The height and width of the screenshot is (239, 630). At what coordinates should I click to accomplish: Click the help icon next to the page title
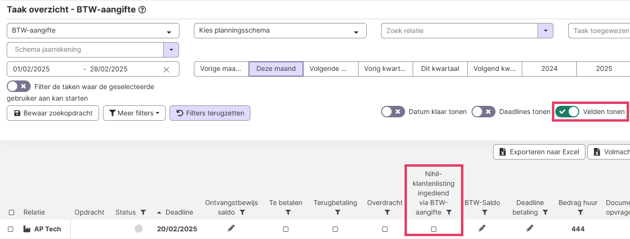pos(142,10)
